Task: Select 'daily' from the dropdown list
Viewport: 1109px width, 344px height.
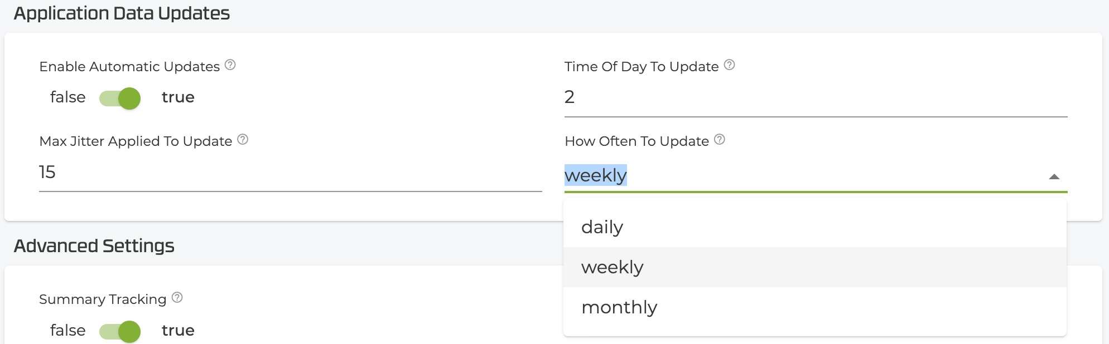Action: 602,227
